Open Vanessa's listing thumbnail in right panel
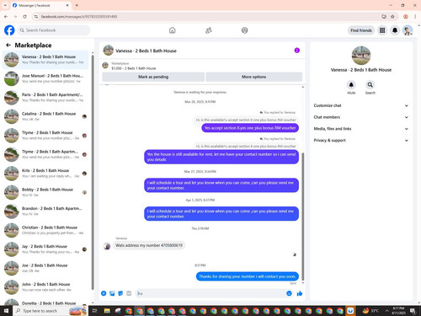Viewport: 421px width, 316px height. [361, 56]
